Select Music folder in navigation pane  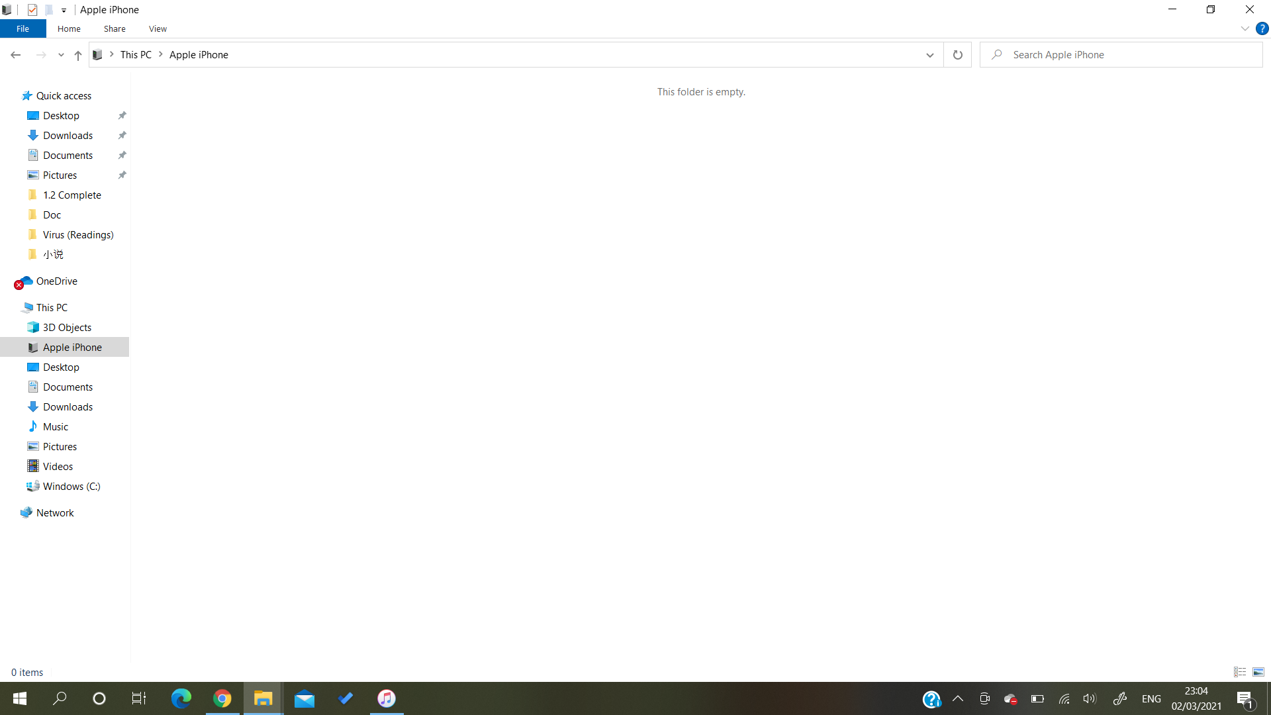coord(56,427)
